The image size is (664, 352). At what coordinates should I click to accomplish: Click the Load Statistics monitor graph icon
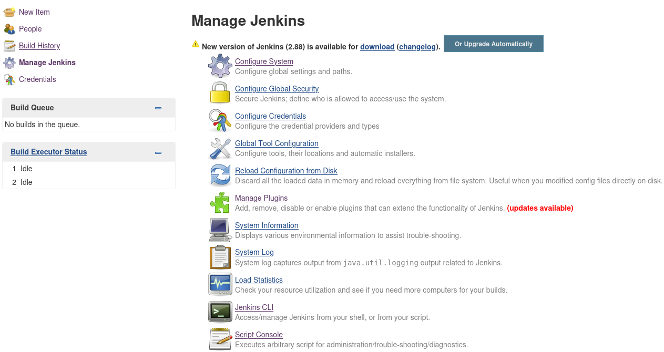tap(220, 285)
